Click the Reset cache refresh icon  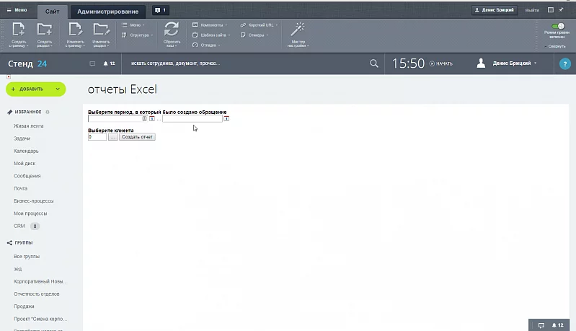click(x=172, y=30)
